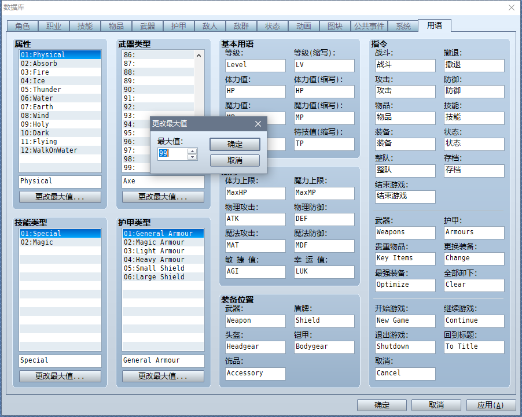Viewport: 522px width, 417px height.
Task: Select the 公共事件 tab
Action: click(x=369, y=26)
